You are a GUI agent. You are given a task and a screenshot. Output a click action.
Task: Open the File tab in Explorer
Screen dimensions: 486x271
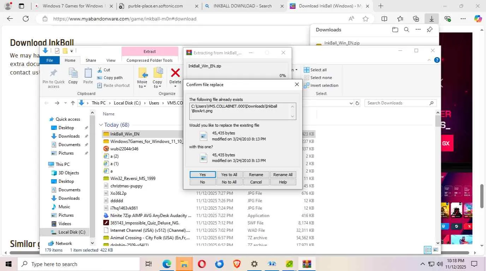tap(50, 60)
